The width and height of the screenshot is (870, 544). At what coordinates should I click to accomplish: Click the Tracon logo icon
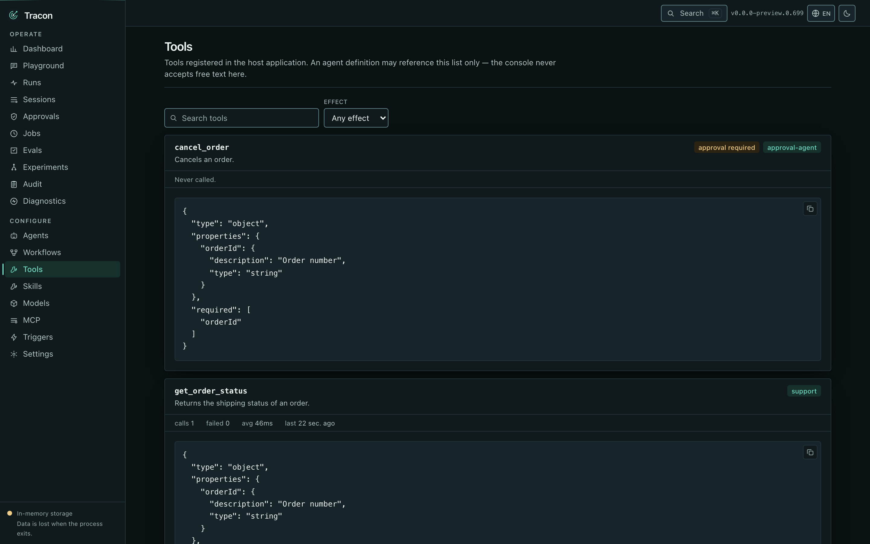coord(14,15)
